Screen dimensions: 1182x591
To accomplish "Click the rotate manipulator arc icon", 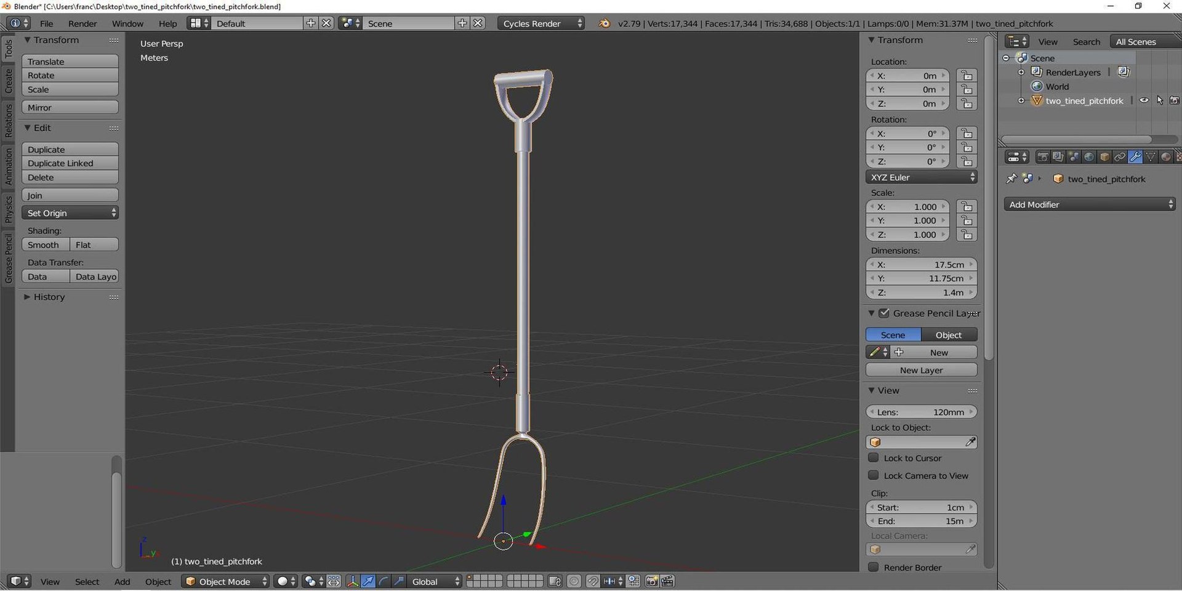I will coord(384,581).
